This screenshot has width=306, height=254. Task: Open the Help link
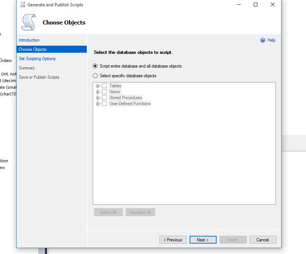pos(271,40)
